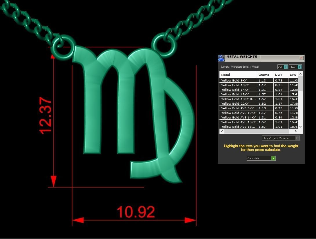Toggle the User library switch

pos(295,67)
